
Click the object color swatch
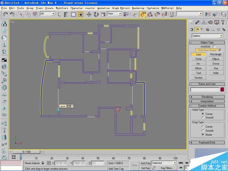pos(222,89)
